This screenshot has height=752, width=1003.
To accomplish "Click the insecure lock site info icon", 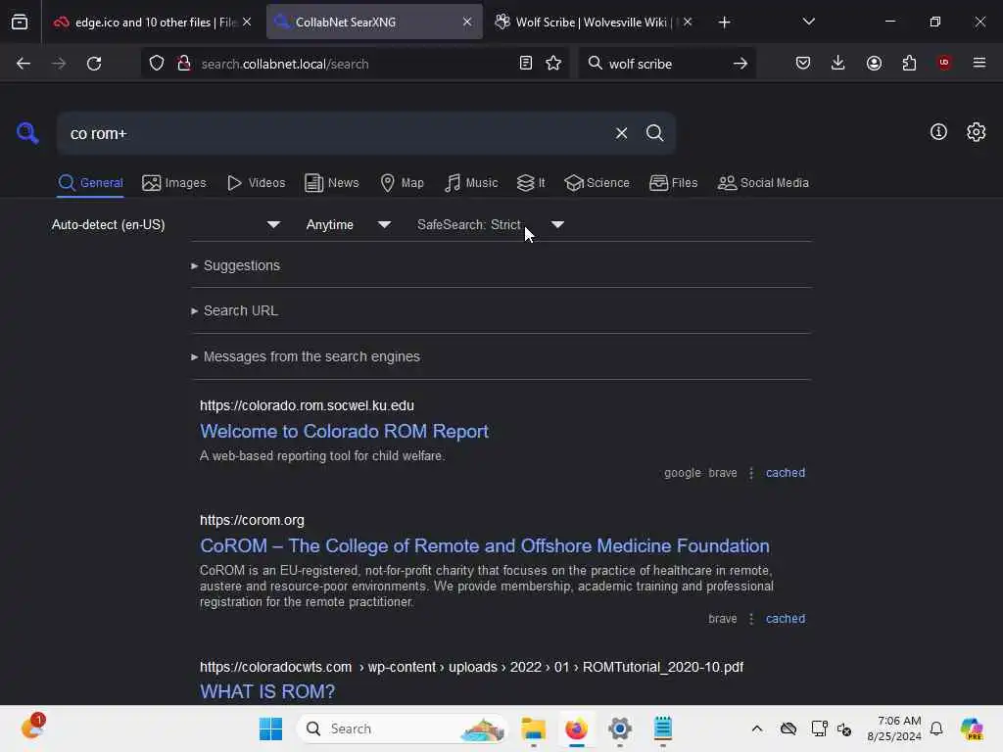I will 184,64.
